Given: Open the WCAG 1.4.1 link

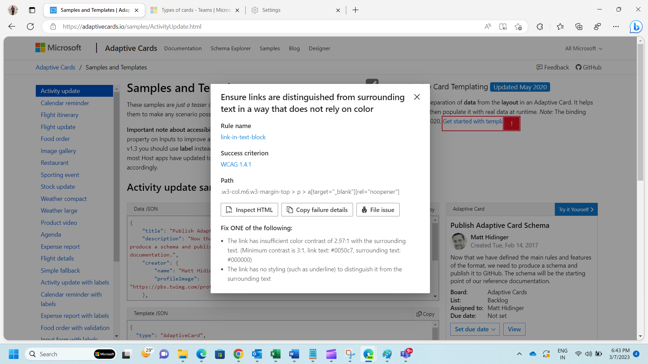Looking at the screenshot, I should point(236,164).
